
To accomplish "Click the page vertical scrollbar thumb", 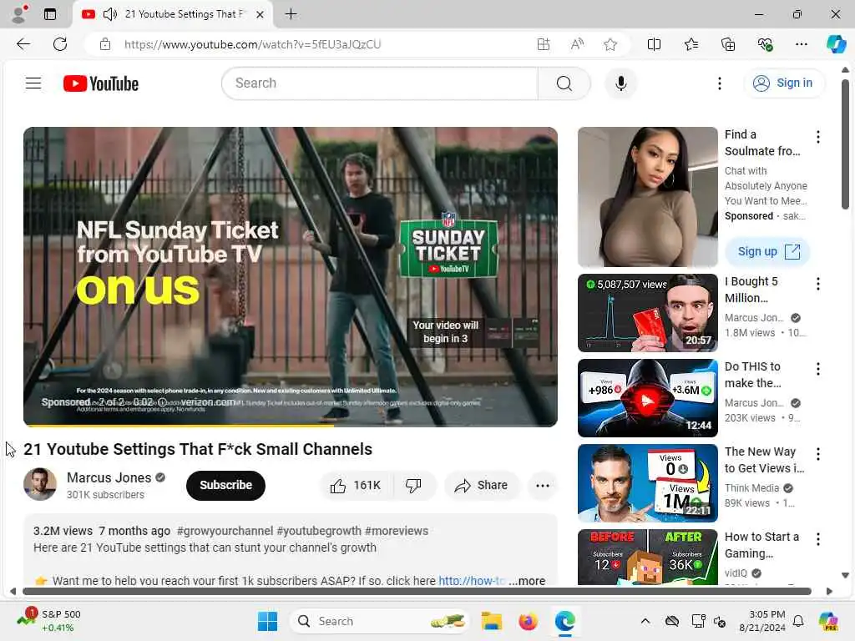I will click(845, 144).
